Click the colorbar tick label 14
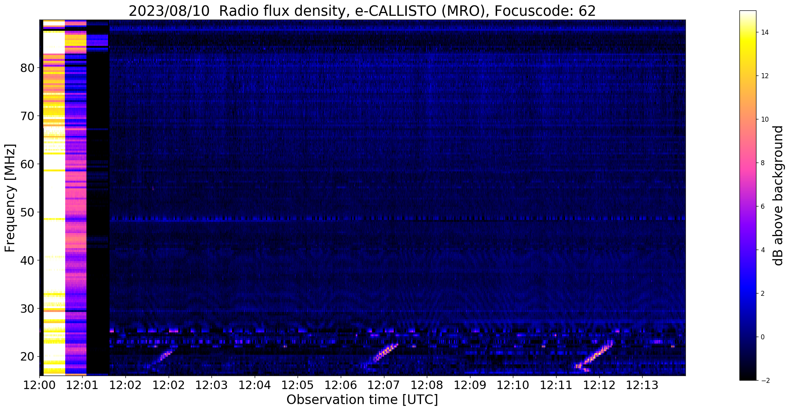The width and height of the screenshot is (790, 411). tap(764, 33)
